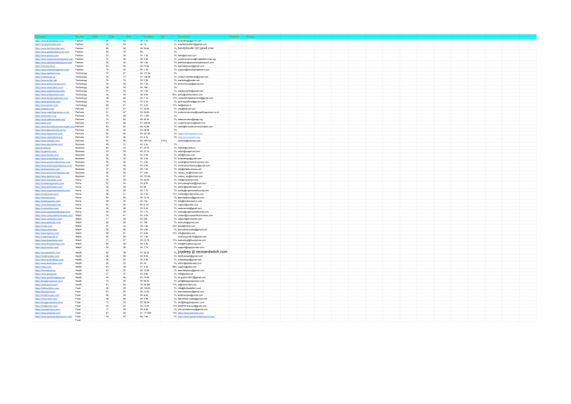The width and height of the screenshot is (571, 404).
Task: Open the wowfashionlife.com domain link
Action: 48,45
